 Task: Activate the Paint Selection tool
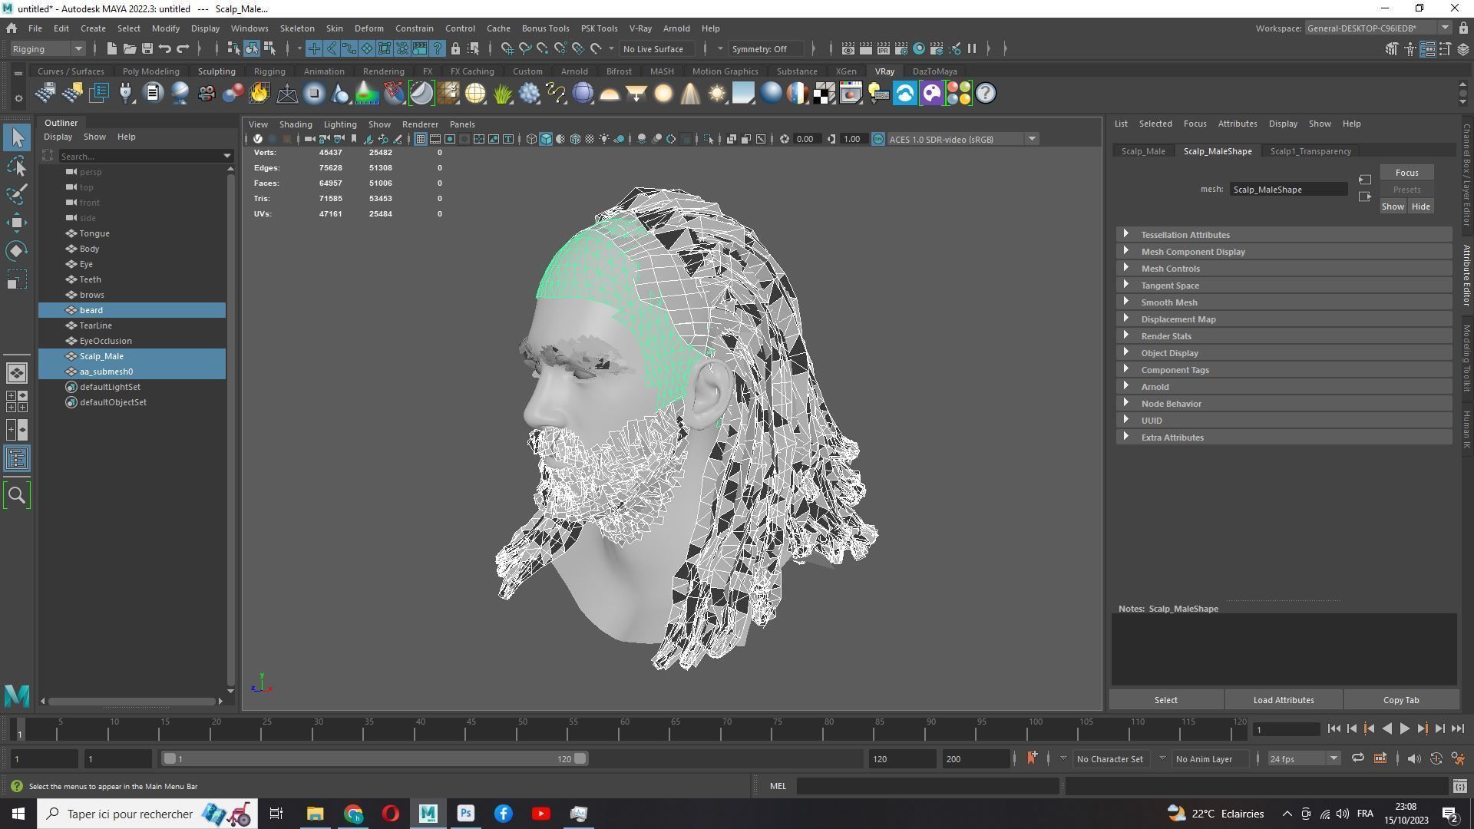tap(17, 194)
